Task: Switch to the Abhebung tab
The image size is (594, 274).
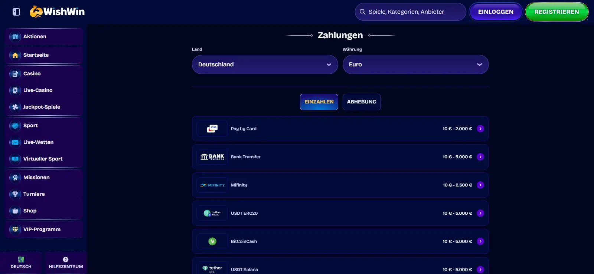Action: [x=362, y=102]
